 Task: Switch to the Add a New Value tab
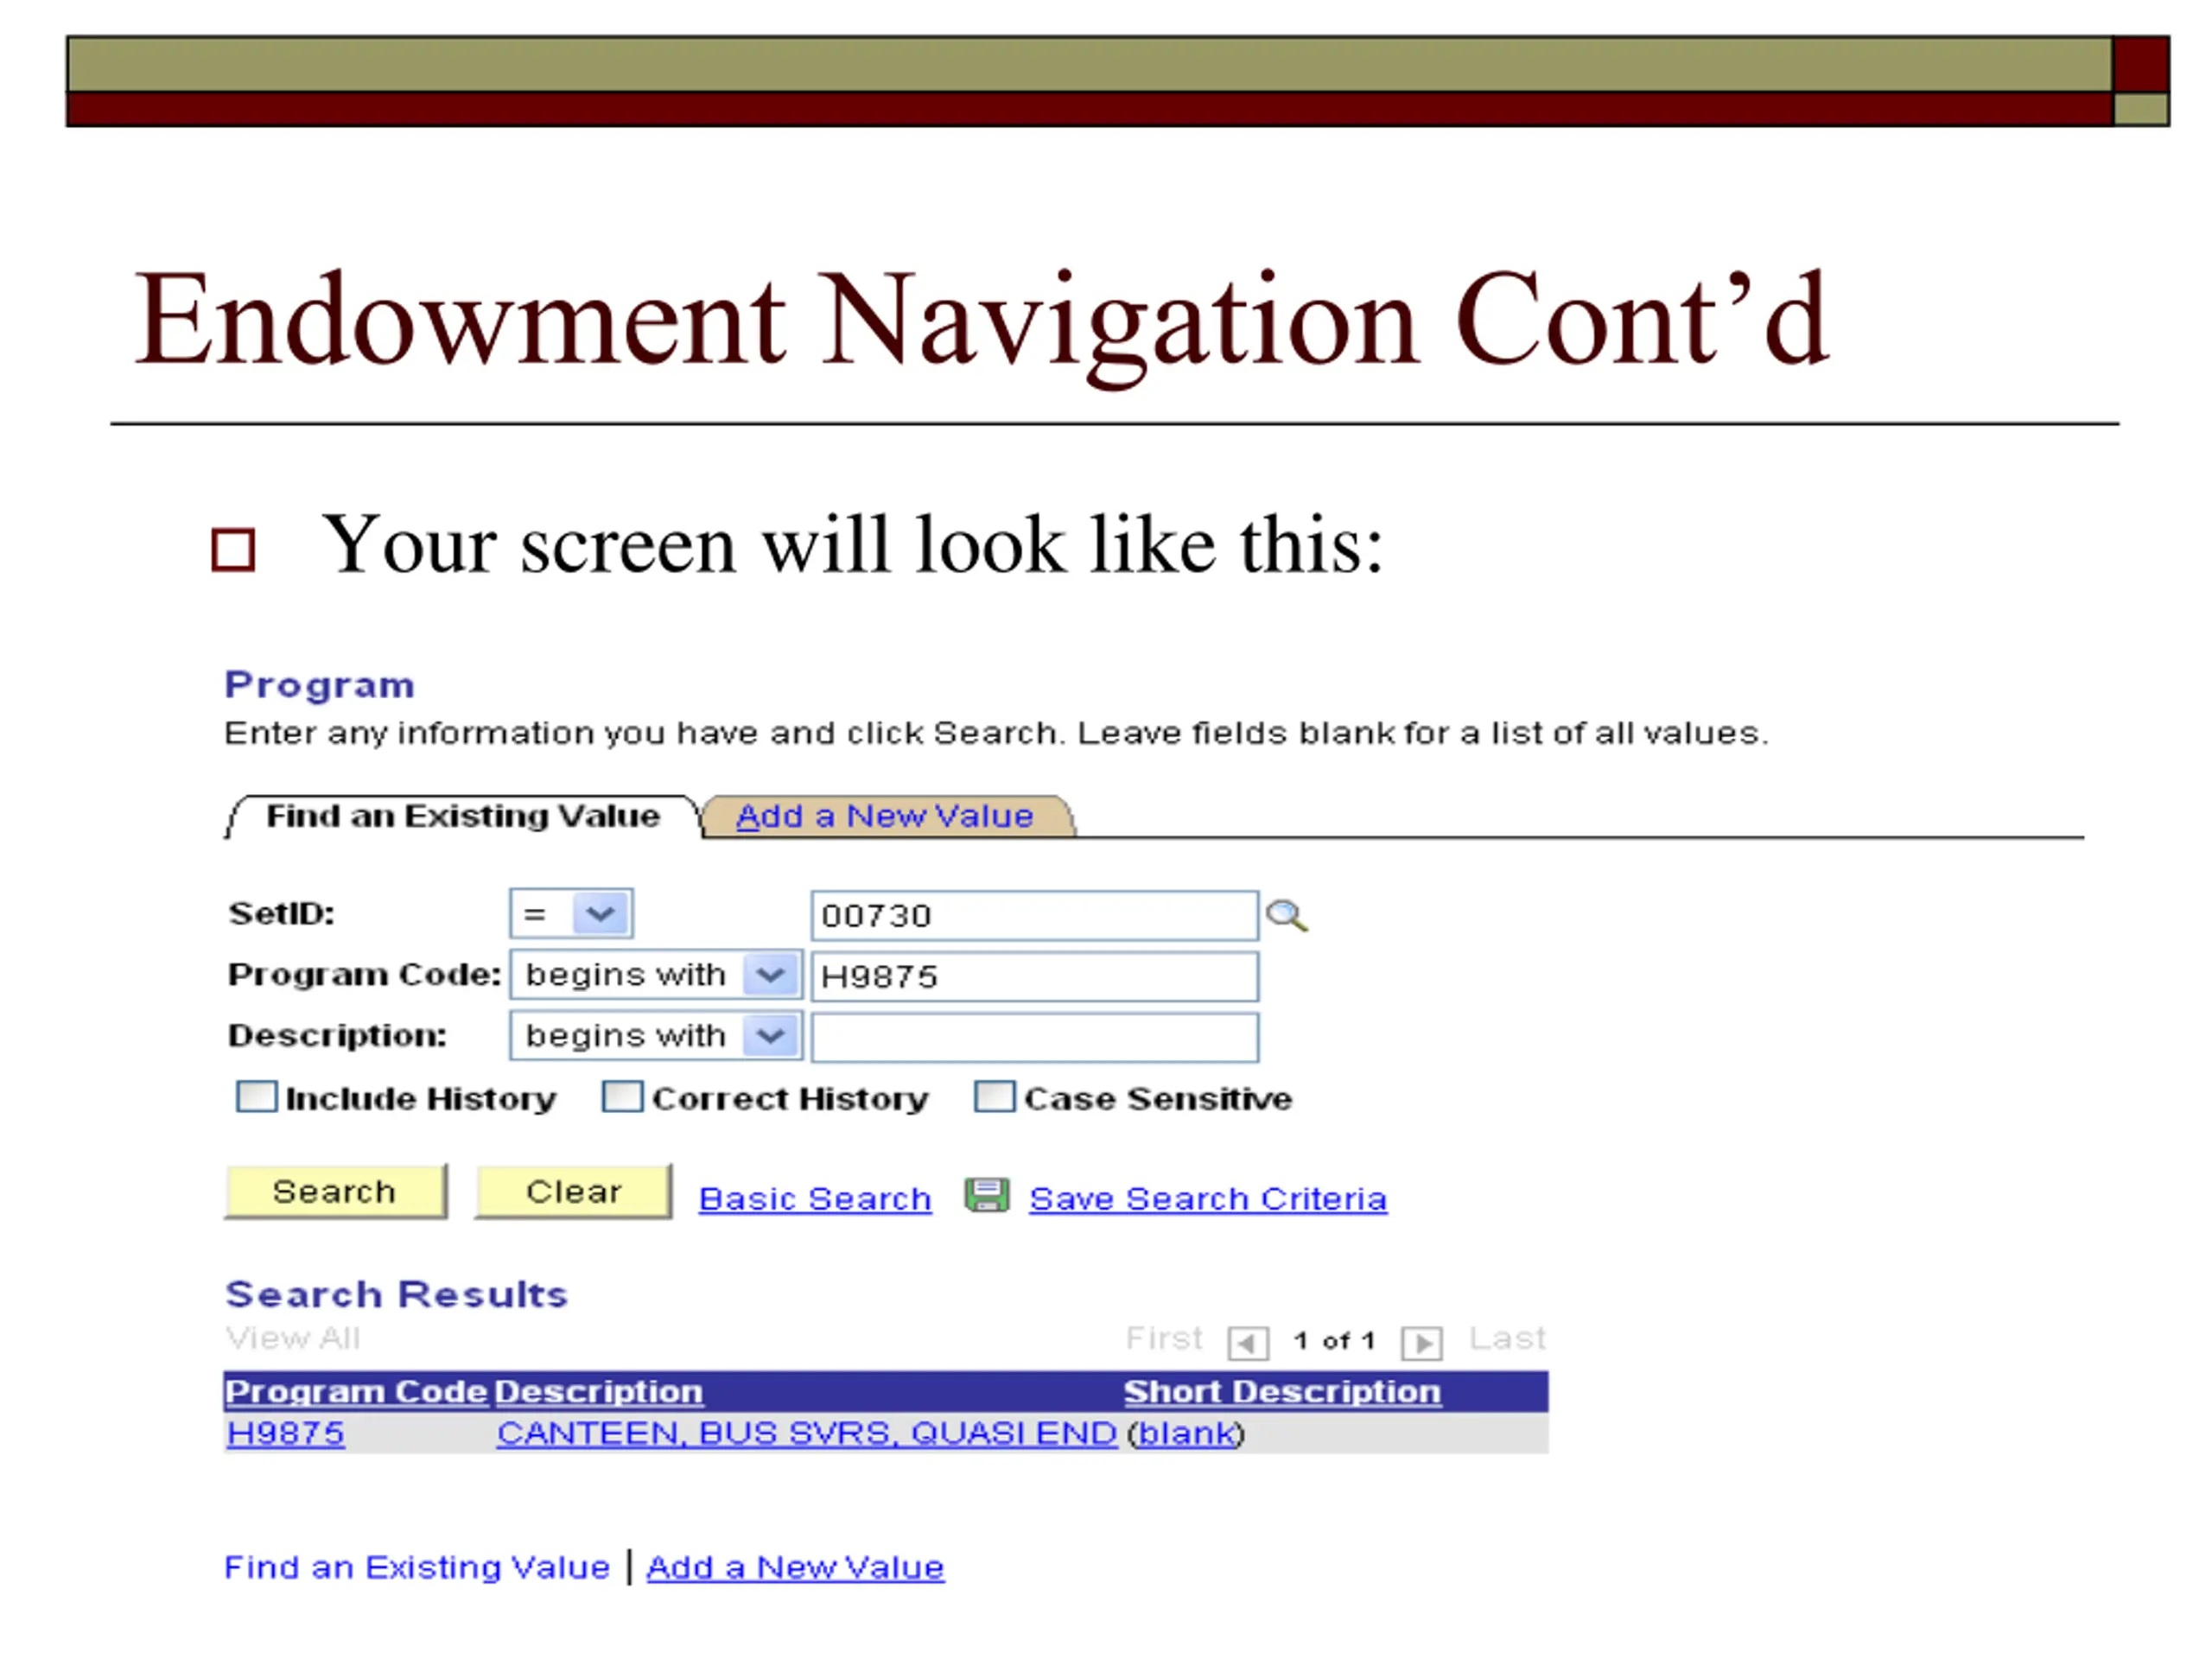886,816
